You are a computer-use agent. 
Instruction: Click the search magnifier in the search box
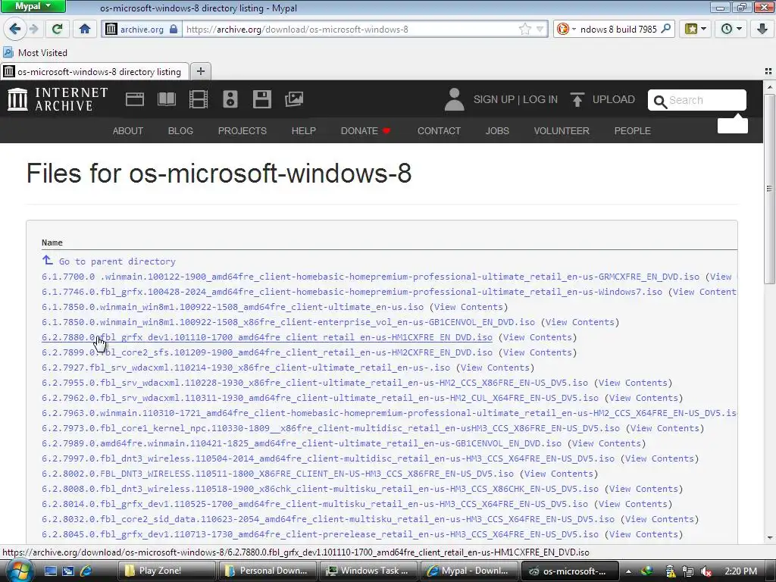[666, 29]
